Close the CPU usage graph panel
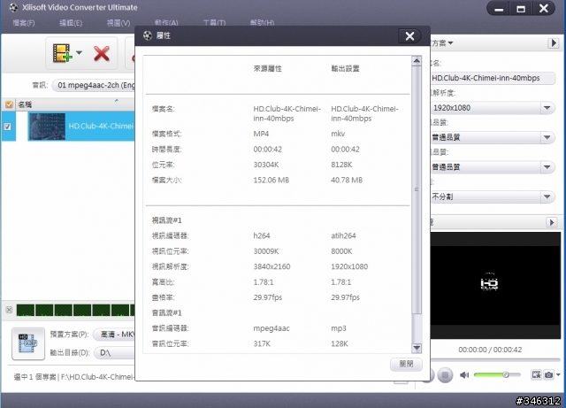This screenshot has height=408, width=566. [9, 310]
